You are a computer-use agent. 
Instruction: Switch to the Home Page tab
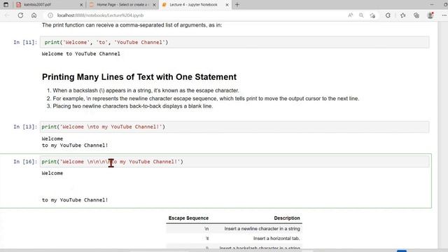click(122, 5)
